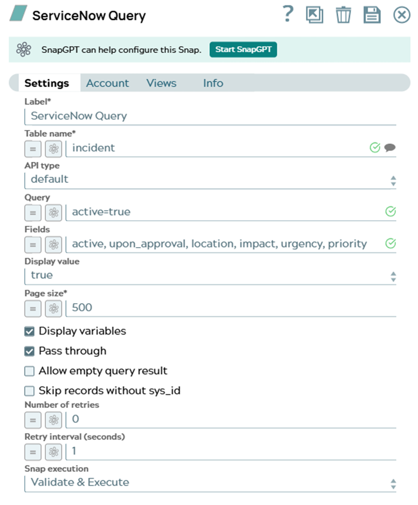Delete the Snap using trash icon
This screenshot has height=505, width=418.
point(343,15)
